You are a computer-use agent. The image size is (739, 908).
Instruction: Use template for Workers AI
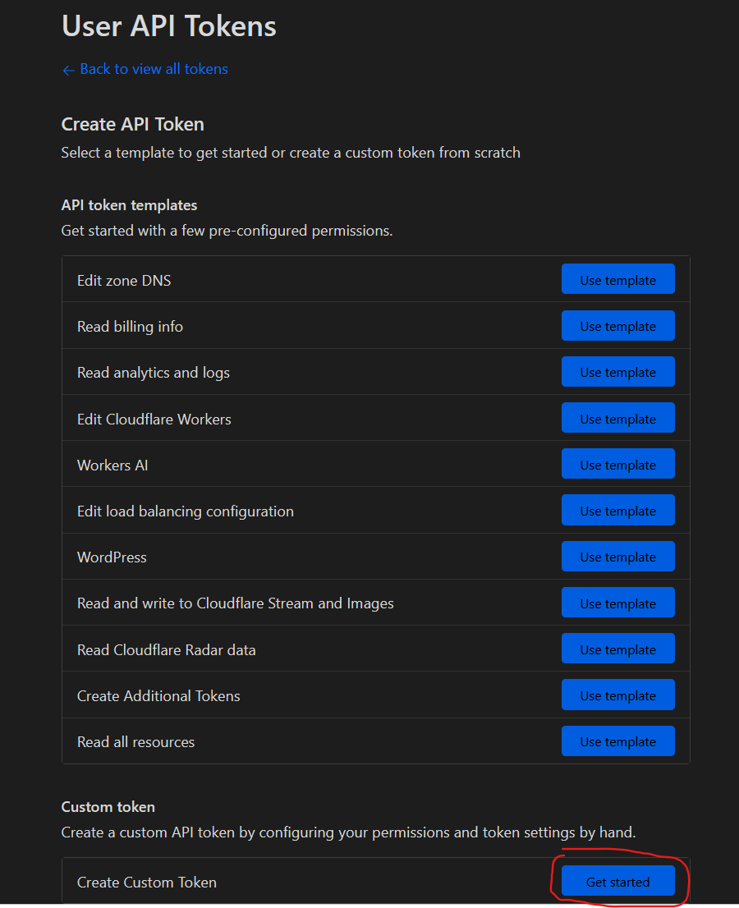[x=617, y=464]
